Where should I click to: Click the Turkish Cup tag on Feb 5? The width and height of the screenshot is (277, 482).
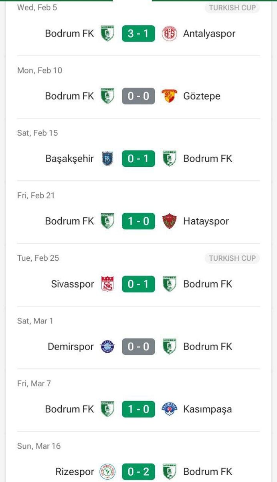pos(232,8)
